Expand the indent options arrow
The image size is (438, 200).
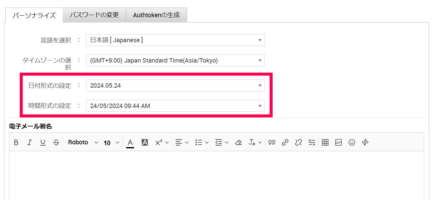[227, 142]
